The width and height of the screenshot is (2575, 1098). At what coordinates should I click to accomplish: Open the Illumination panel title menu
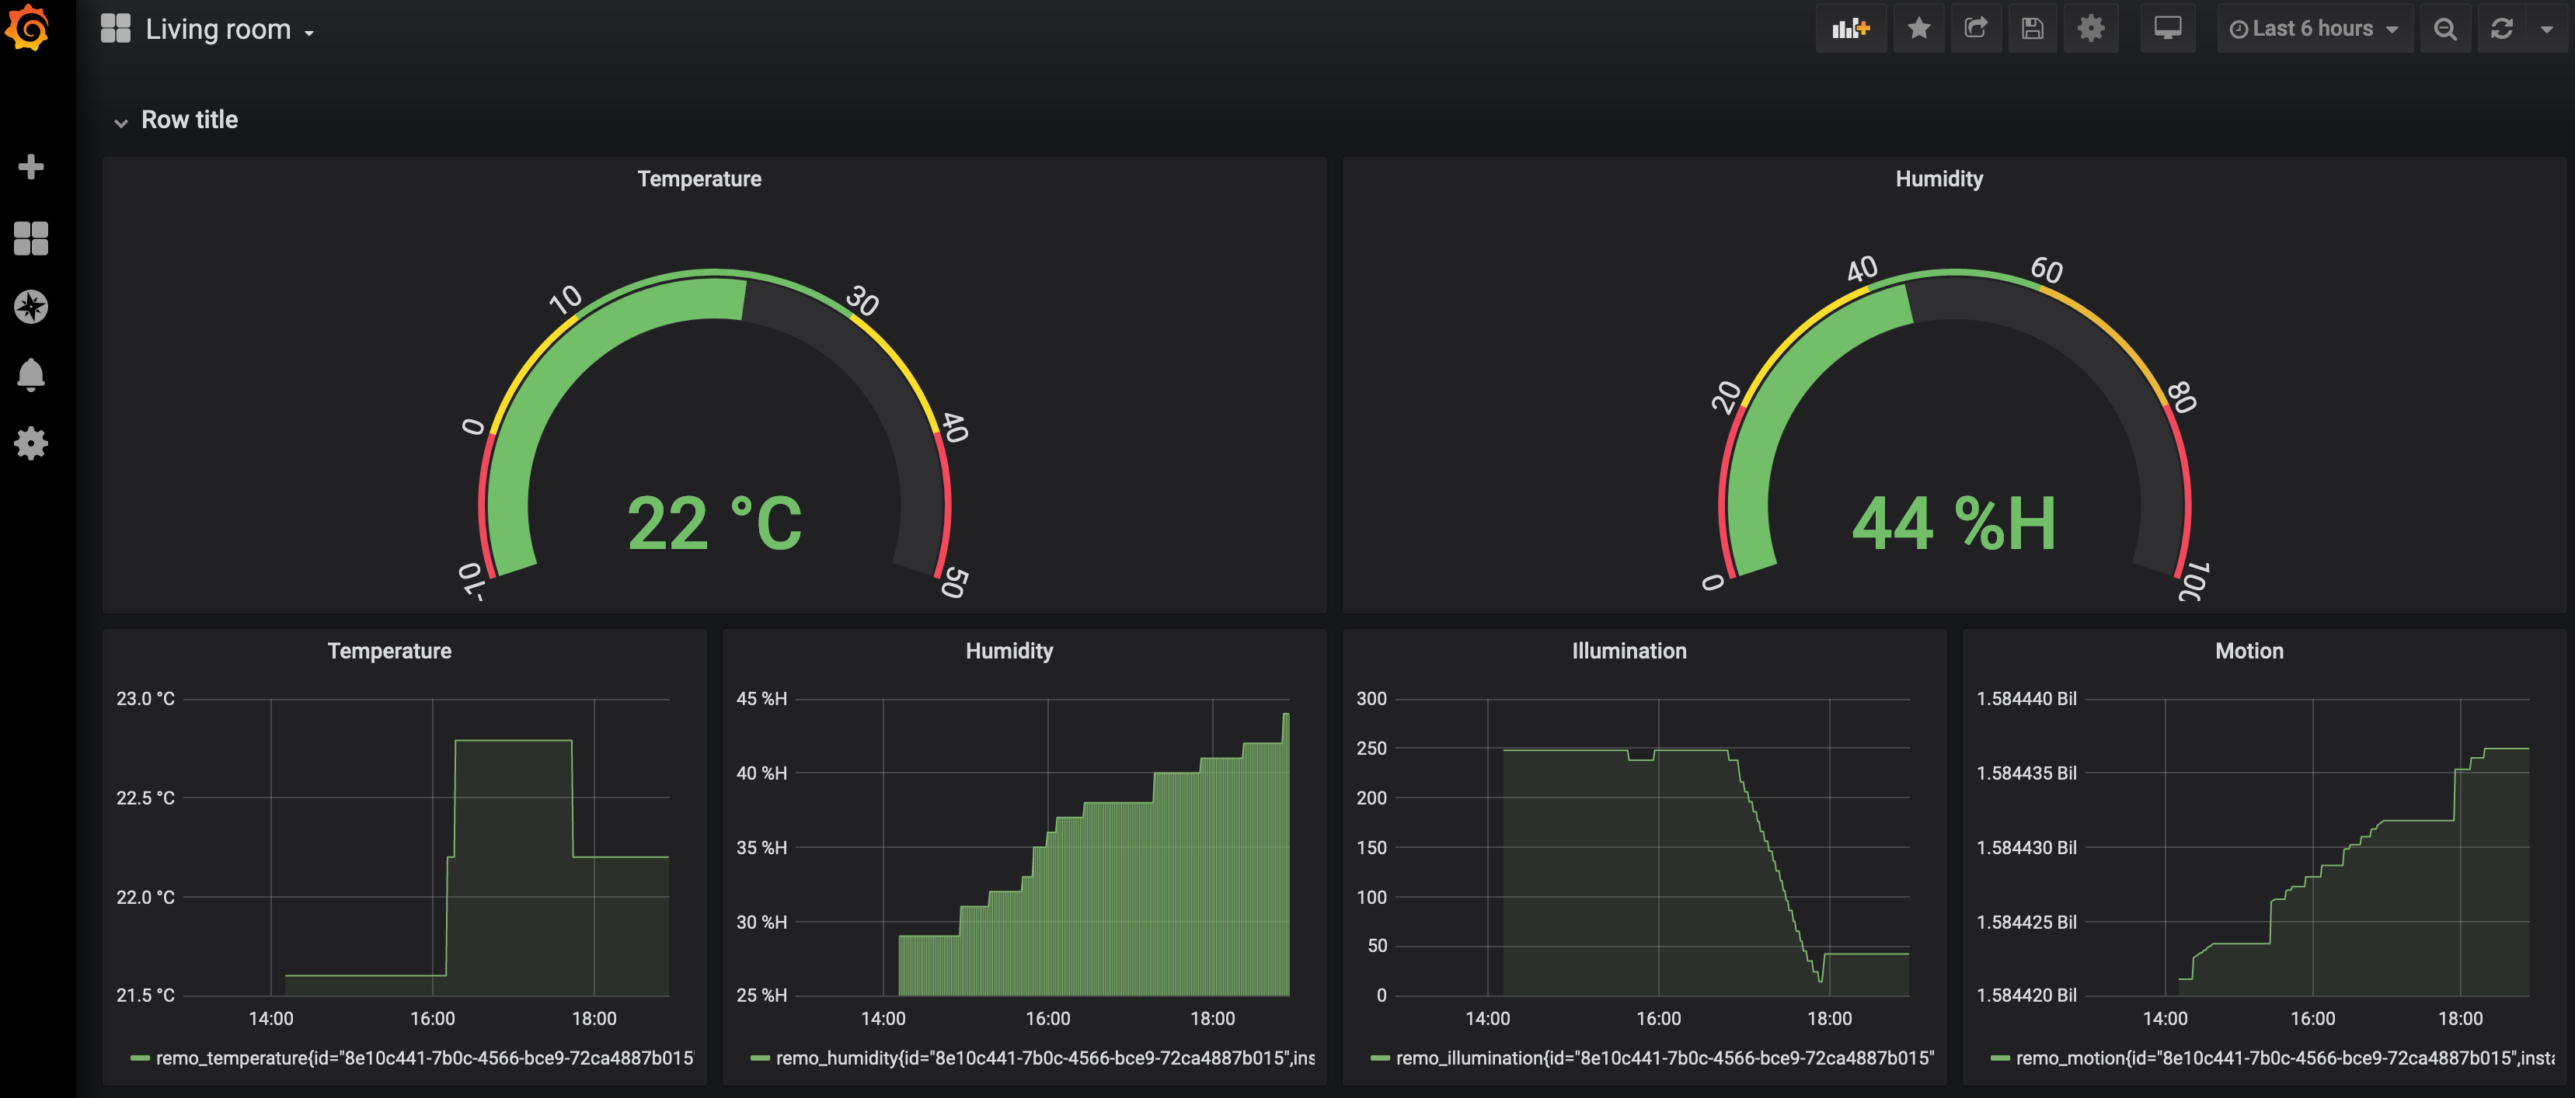pyautogui.click(x=1629, y=651)
